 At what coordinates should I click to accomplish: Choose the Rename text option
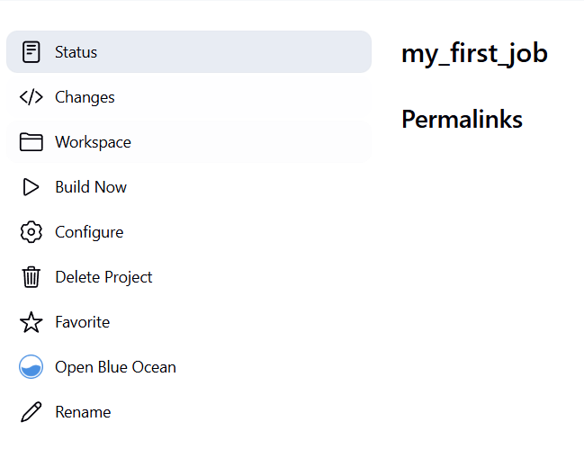click(x=83, y=412)
